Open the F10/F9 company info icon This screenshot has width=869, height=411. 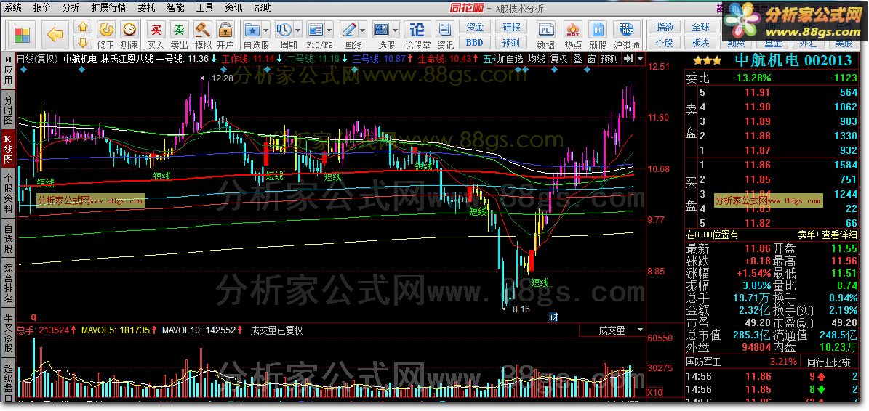(x=316, y=30)
